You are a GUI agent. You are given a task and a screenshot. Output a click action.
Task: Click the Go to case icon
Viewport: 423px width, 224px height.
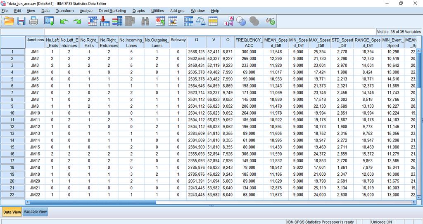[92, 21]
